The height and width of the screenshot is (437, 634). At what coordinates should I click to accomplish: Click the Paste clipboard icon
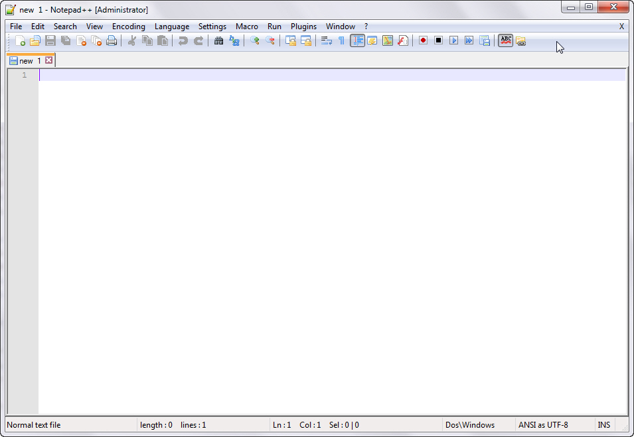pos(163,41)
